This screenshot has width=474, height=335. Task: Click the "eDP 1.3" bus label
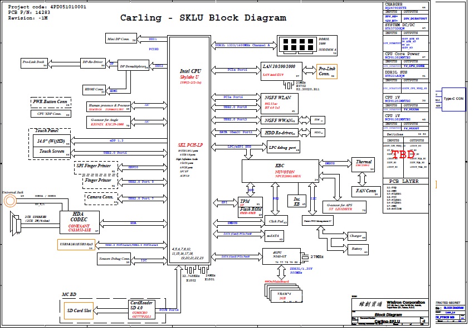pos(116,140)
